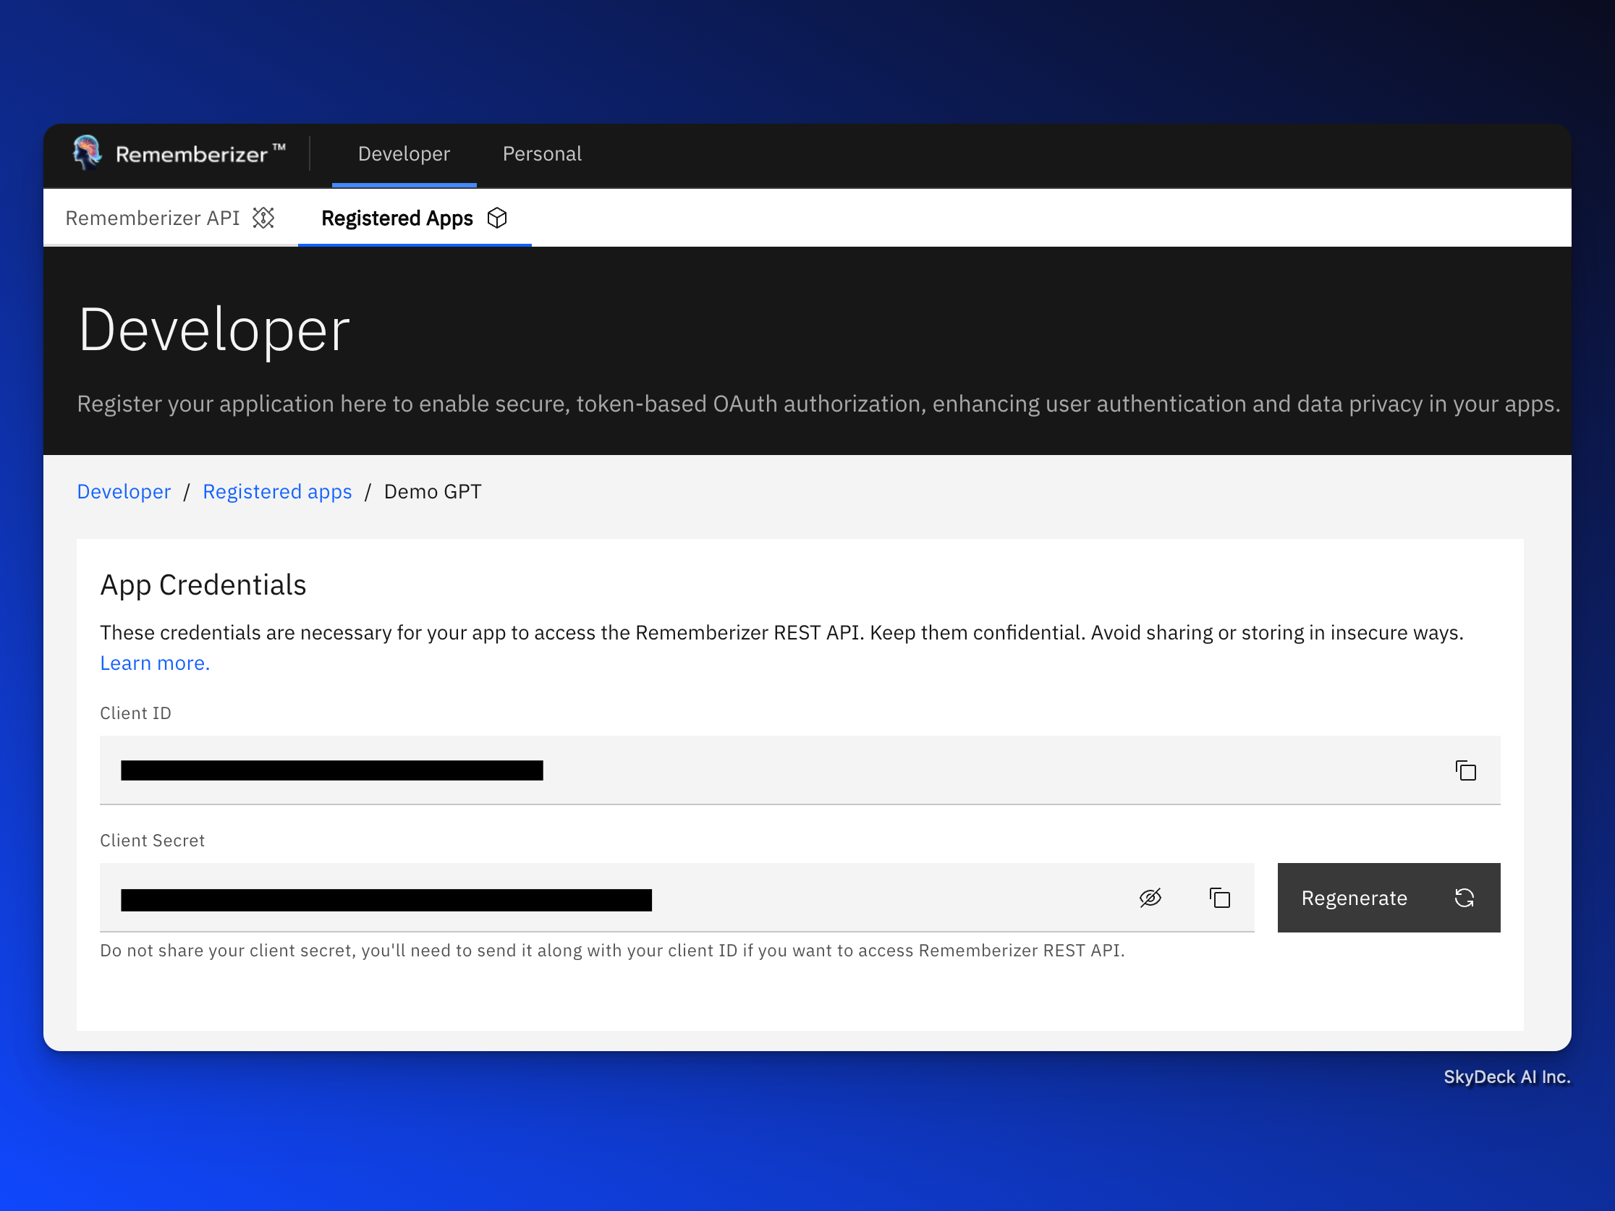The image size is (1615, 1211).
Task: Click the Rememberizer brand name text
Action: [192, 155]
